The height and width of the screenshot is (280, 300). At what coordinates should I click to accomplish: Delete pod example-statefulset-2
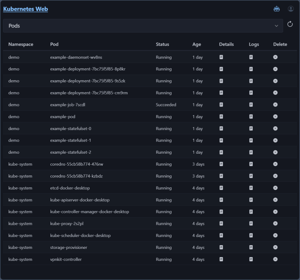coord(275,152)
